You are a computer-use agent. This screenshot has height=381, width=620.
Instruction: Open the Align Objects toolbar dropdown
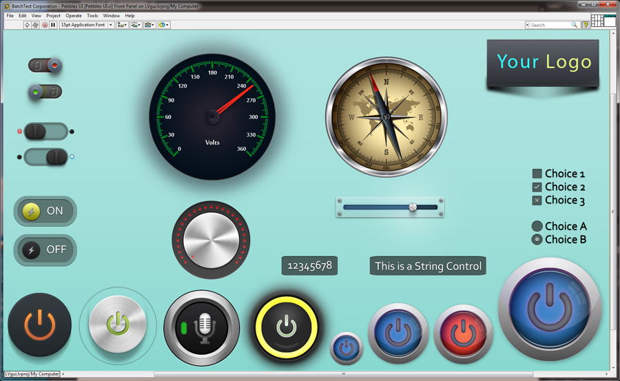tap(122, 25)
